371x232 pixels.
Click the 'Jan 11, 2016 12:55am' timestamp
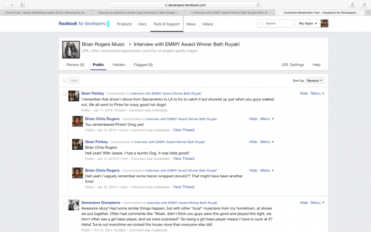tap(110, 110)
